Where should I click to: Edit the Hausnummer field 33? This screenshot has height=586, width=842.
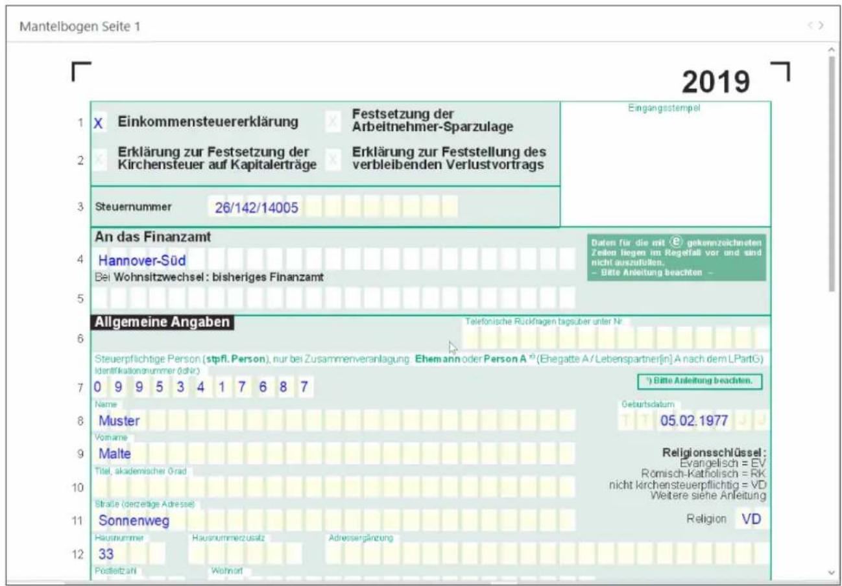(x=128, y=554)
